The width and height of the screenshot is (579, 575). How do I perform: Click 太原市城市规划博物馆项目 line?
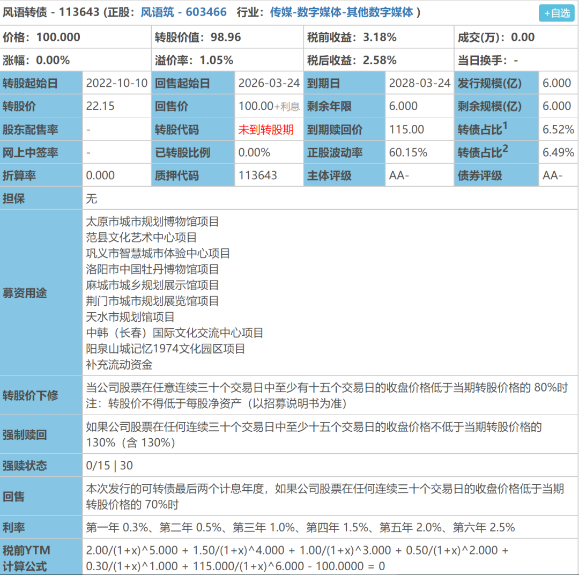point(152,222)
